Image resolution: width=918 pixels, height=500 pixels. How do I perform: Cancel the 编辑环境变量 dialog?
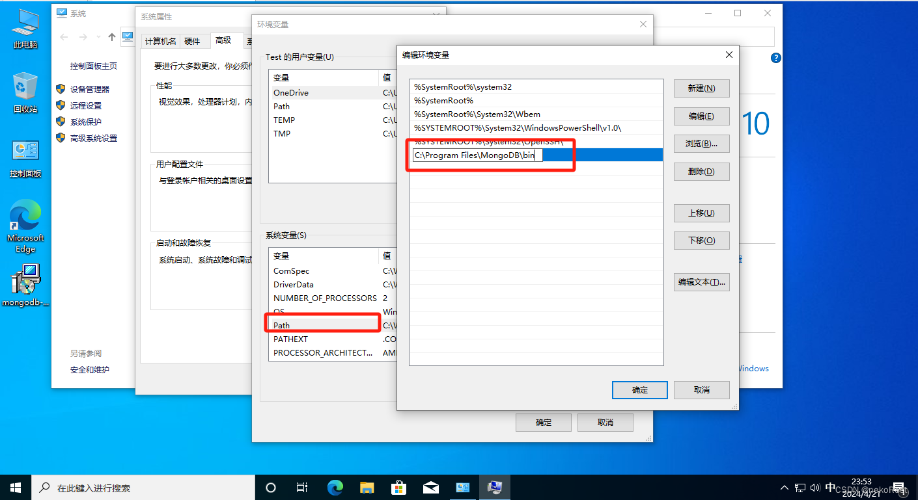701,389
